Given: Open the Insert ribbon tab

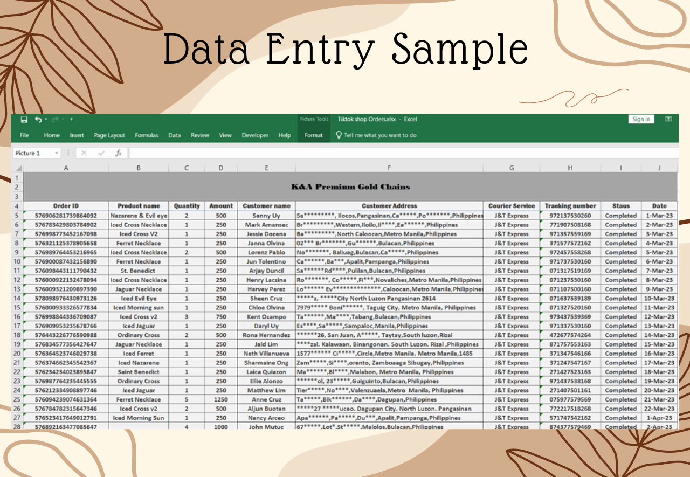Looking at the screenshot, I should 77,135.
